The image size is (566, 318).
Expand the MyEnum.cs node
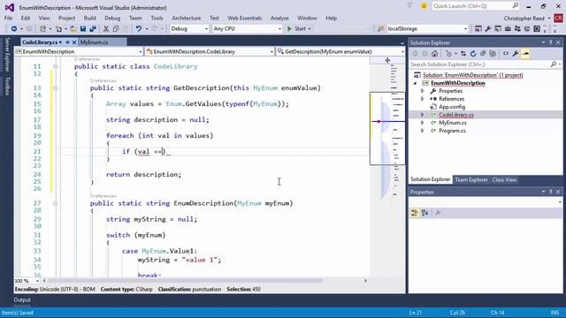click(423, 123)
